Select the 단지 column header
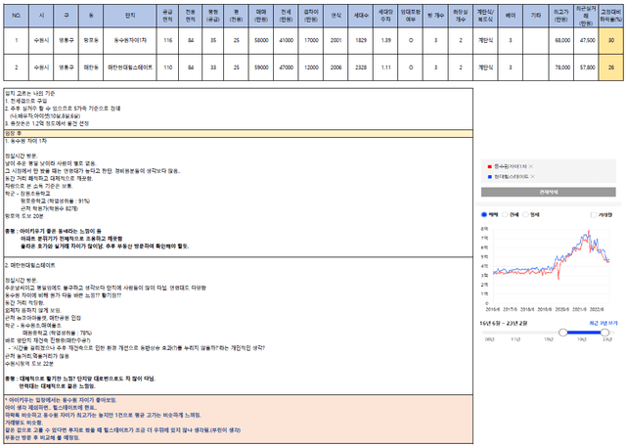This screenshot has width=626, height=446. tap(130, 16)
